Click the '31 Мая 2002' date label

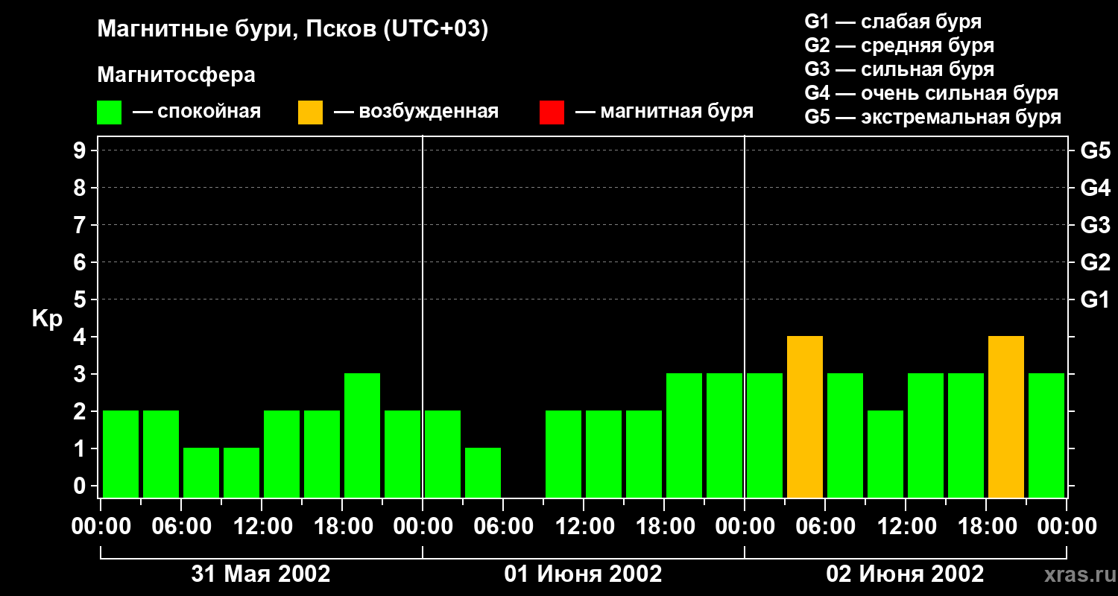tap(261, 574)
